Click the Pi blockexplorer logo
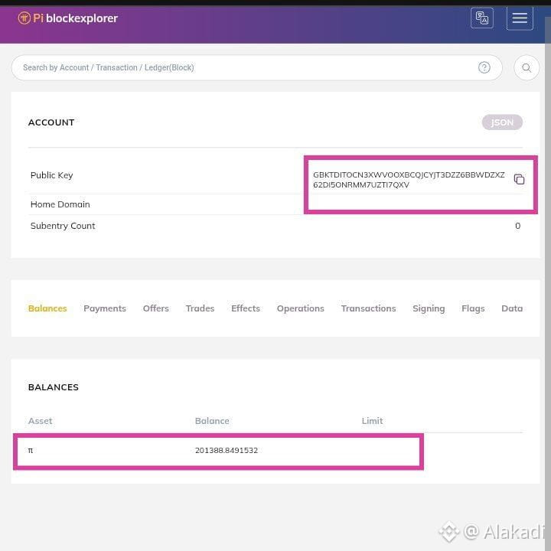This screenshot has height=551, width=551. coord(68,18)
